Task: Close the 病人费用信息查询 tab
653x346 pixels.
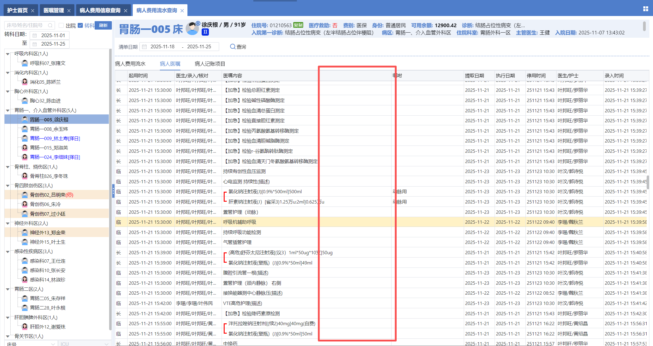Action: click(x=125, y=11)
